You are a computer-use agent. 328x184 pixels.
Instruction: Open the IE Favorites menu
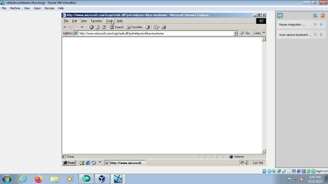(96, 21)
